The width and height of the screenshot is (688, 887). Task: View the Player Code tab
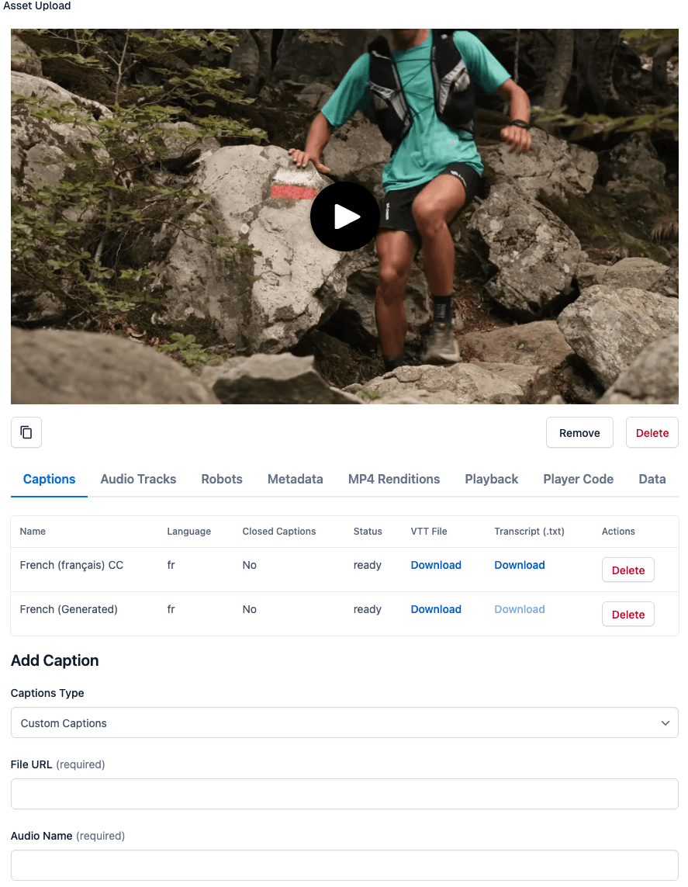(x=579, y=479)
